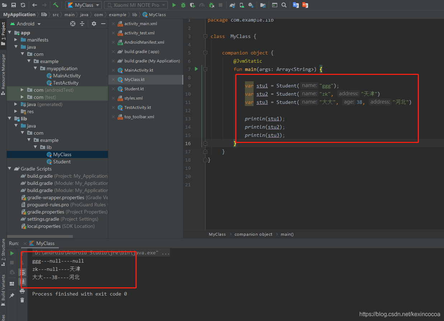
Task: Click Collapse All icon in Project panel
Action: coord(82,24)
